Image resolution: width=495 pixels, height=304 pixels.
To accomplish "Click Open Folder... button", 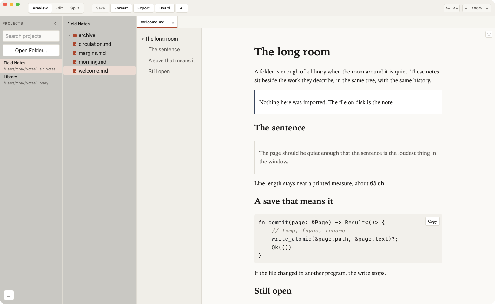I will pos(31,50).
